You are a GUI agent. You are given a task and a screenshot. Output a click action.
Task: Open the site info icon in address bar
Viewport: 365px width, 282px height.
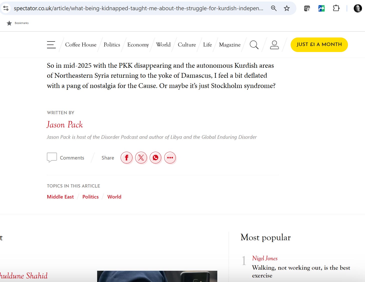pyautogui.click(x=6, y=8)
